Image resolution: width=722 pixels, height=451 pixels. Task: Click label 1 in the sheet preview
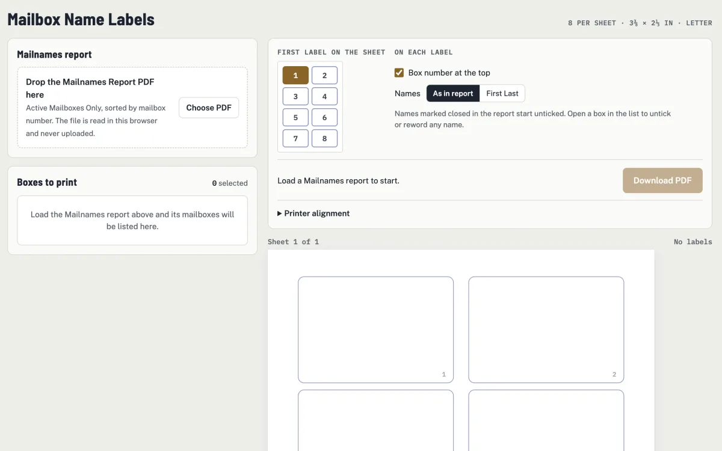click(x=375, y=330)
